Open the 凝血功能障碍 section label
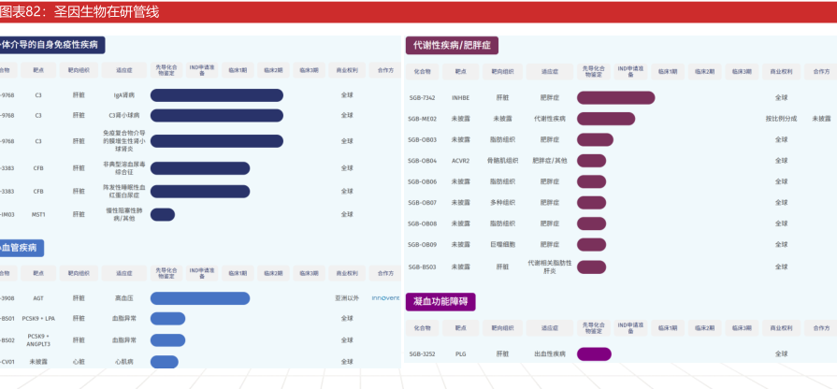 (440, 301)
